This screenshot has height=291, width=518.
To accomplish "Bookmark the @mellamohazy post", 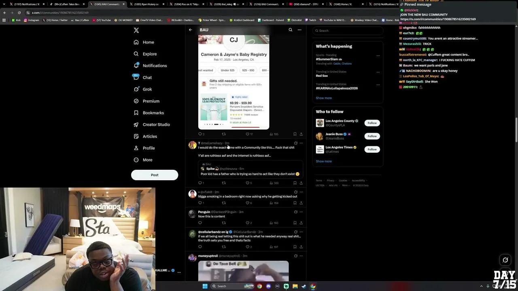I will [295, 183].
